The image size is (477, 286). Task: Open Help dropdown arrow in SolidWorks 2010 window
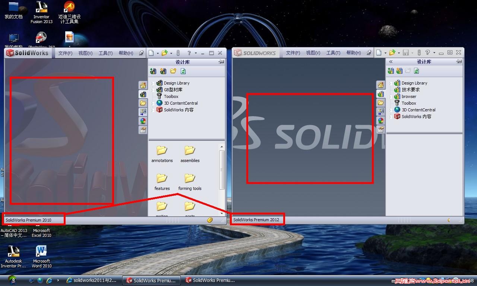pos(196,53)
